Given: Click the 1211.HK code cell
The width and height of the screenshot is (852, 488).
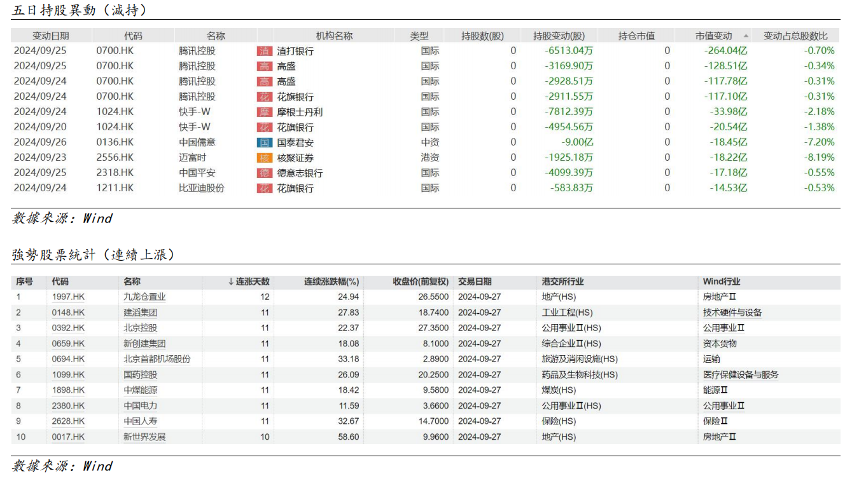Looking at the screenshot, I should pyautogui.click(x=115, y=188).
